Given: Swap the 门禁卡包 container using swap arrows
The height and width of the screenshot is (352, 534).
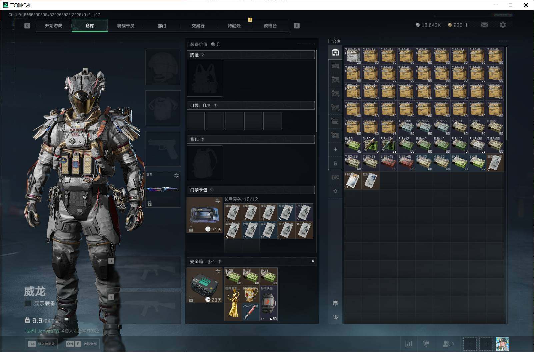Looking at the screenshot, I should click(x=218, y=201).
